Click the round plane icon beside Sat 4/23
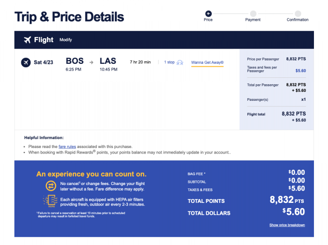This screenshot has height=245, width=328. (x=26, y=63)
